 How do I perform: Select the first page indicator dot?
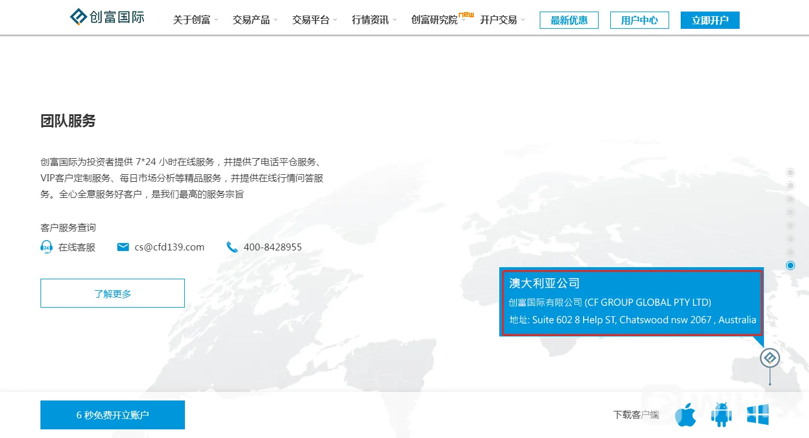pyautogui.click(x=791, y=173)
